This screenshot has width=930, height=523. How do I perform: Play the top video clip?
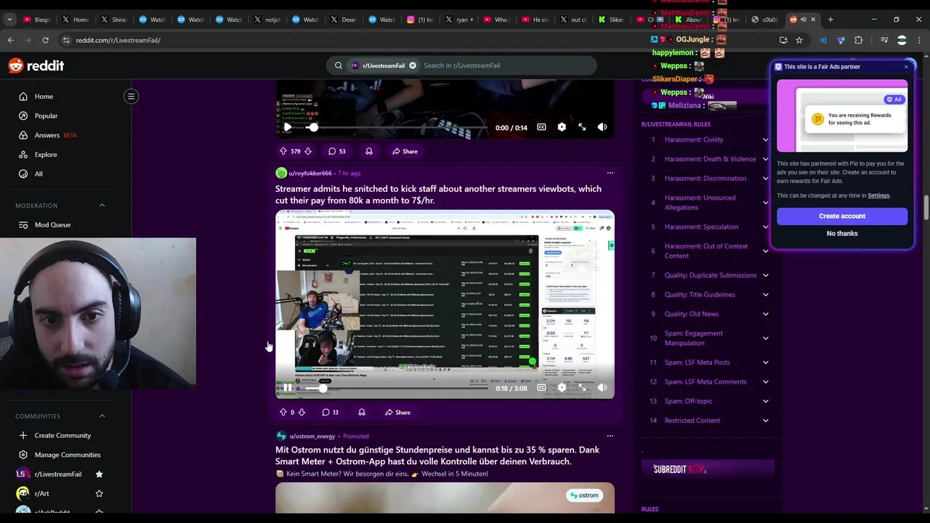[288, 127]
